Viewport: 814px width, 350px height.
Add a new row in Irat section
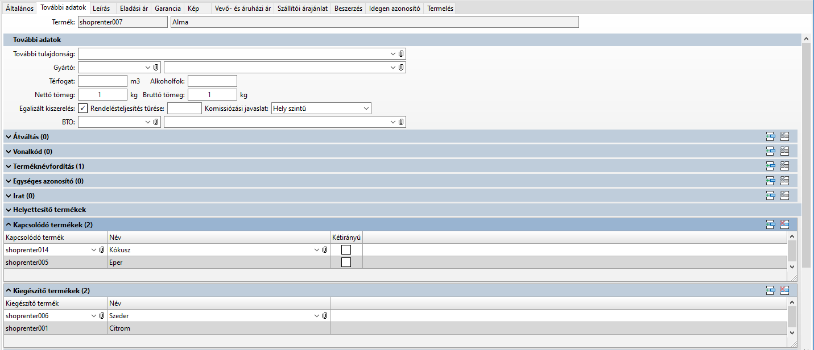[771, 195]
